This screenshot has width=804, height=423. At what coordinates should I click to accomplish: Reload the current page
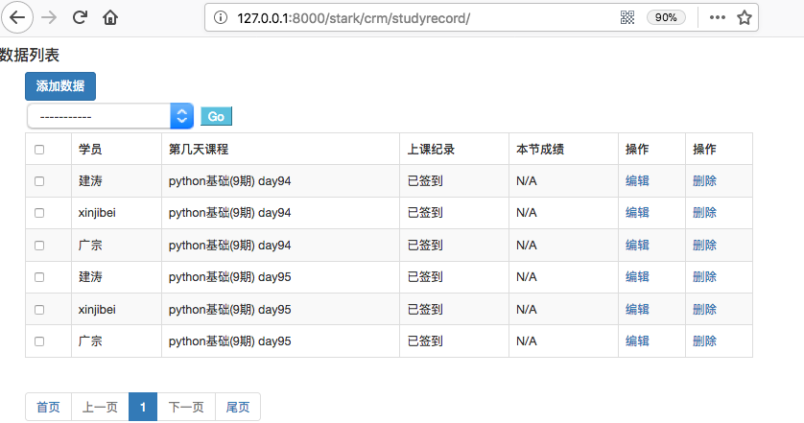pos(80,17)
